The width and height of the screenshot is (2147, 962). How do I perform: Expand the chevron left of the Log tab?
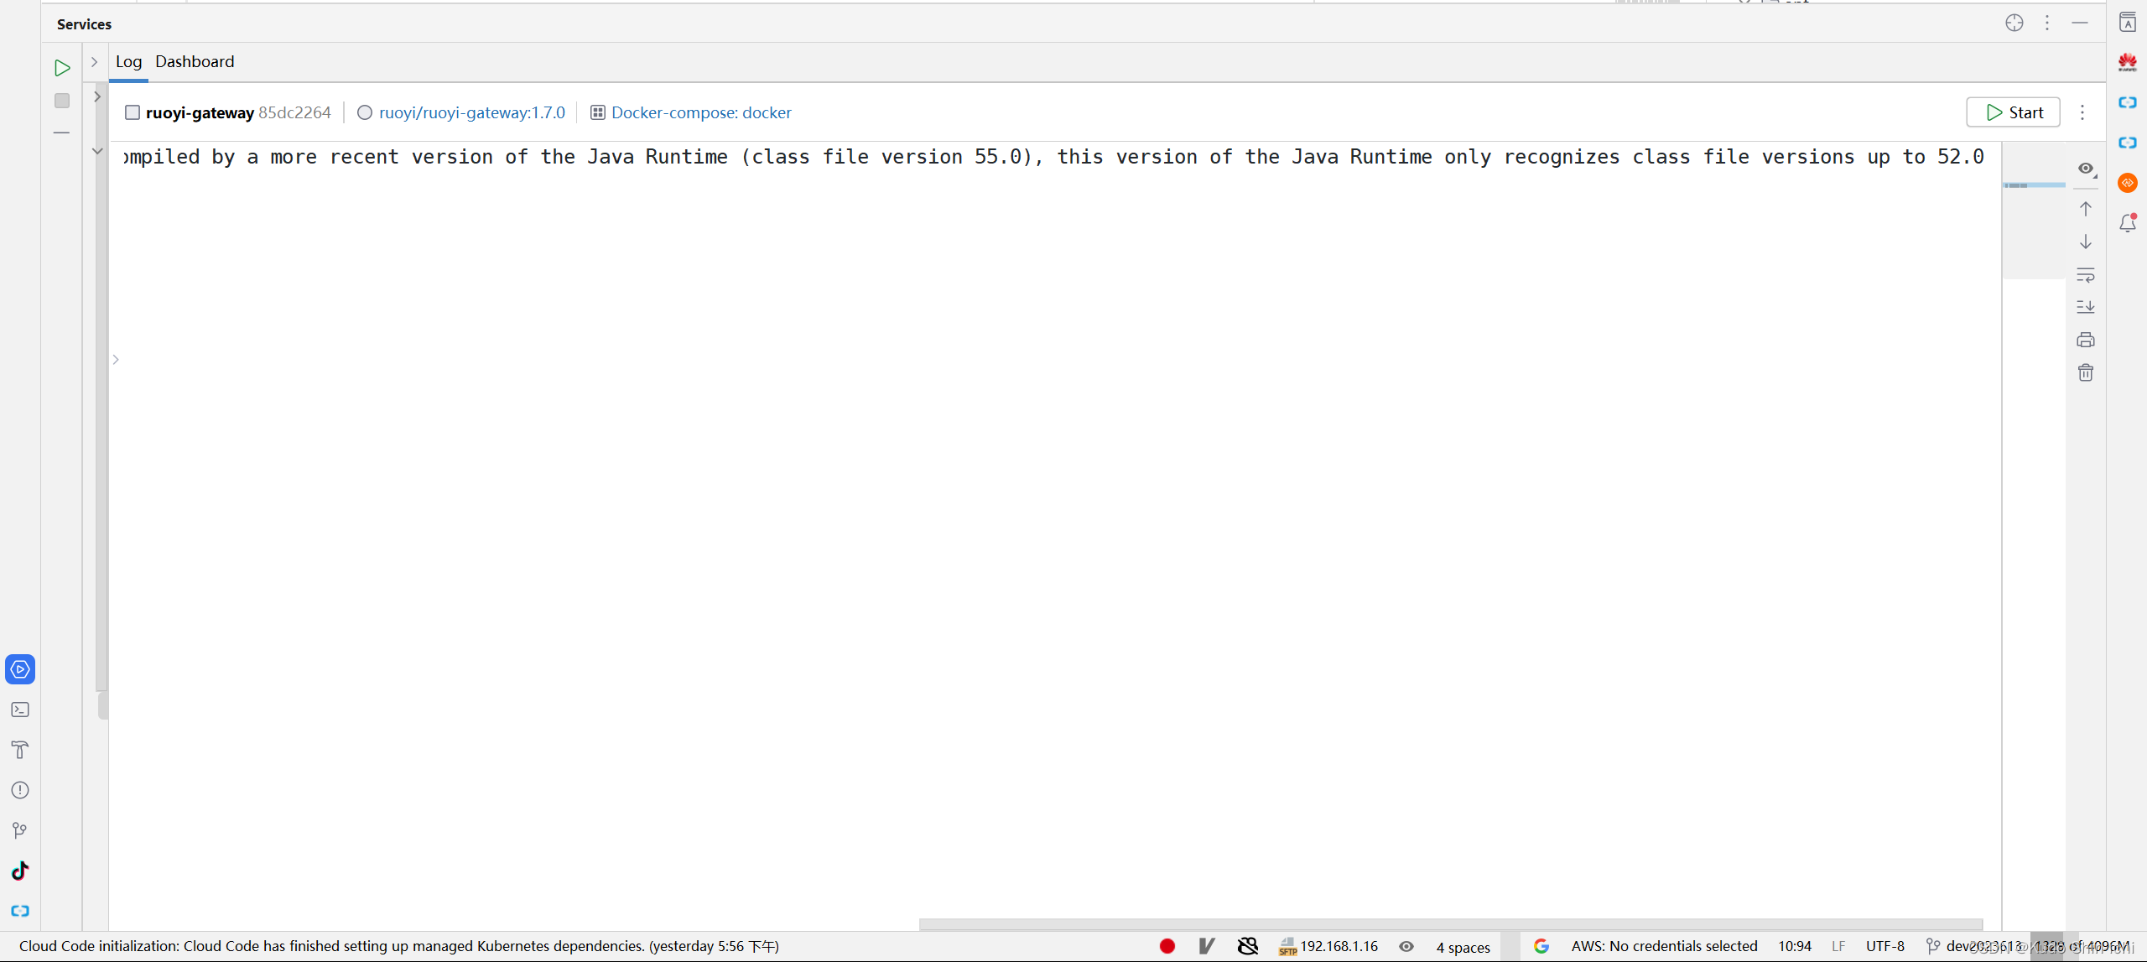95,62
